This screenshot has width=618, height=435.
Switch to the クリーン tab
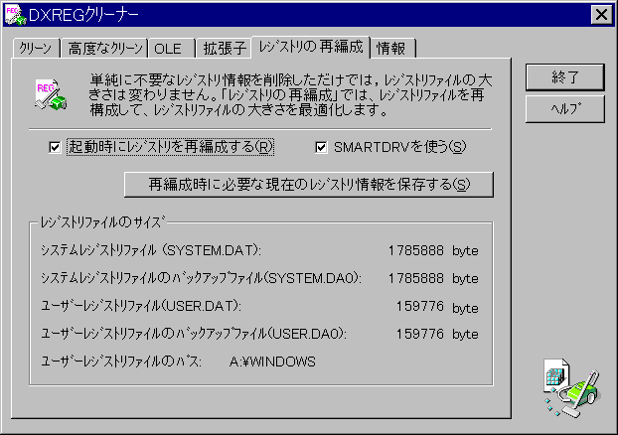coord(35,49)
